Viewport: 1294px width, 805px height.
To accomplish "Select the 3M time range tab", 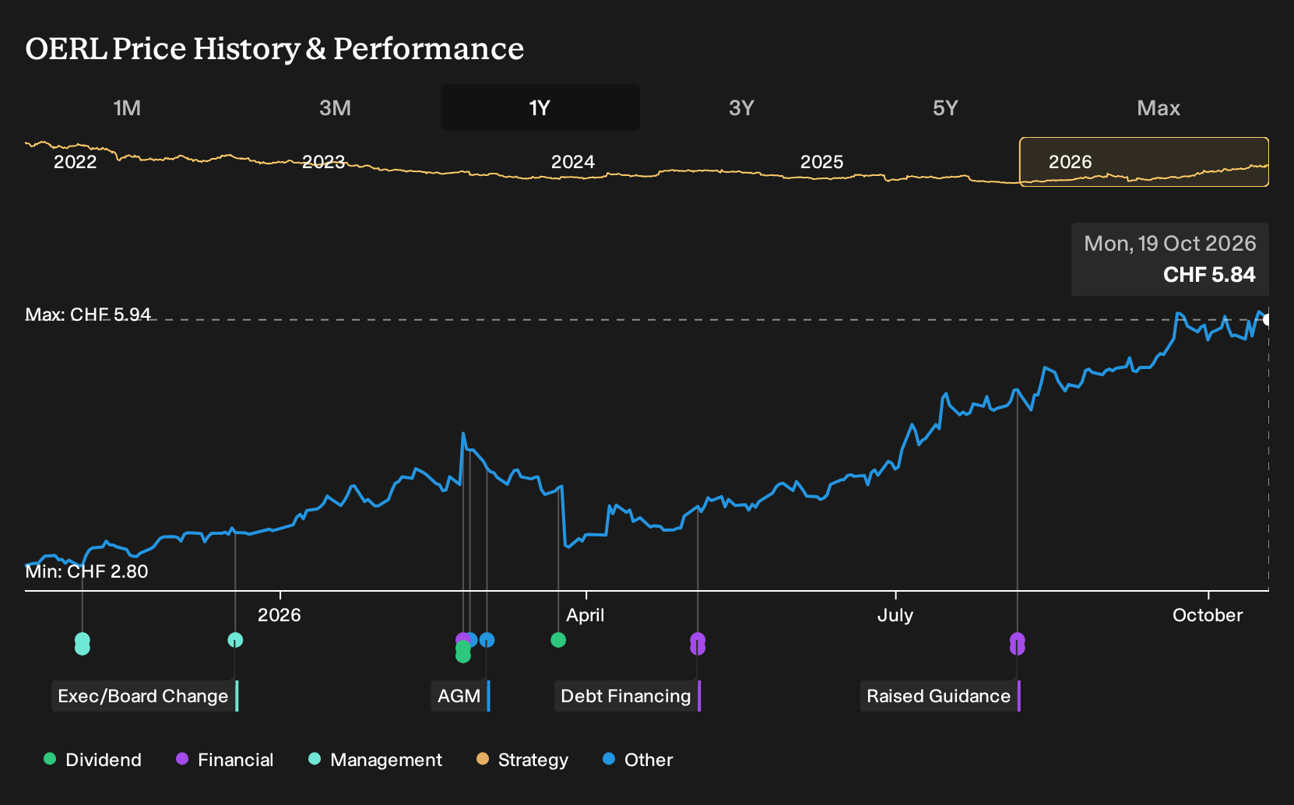I will point(335,107).
